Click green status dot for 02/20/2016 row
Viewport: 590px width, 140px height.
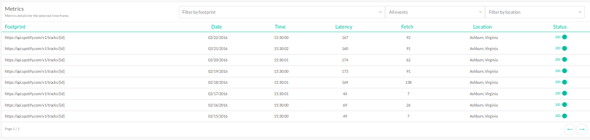564,60
